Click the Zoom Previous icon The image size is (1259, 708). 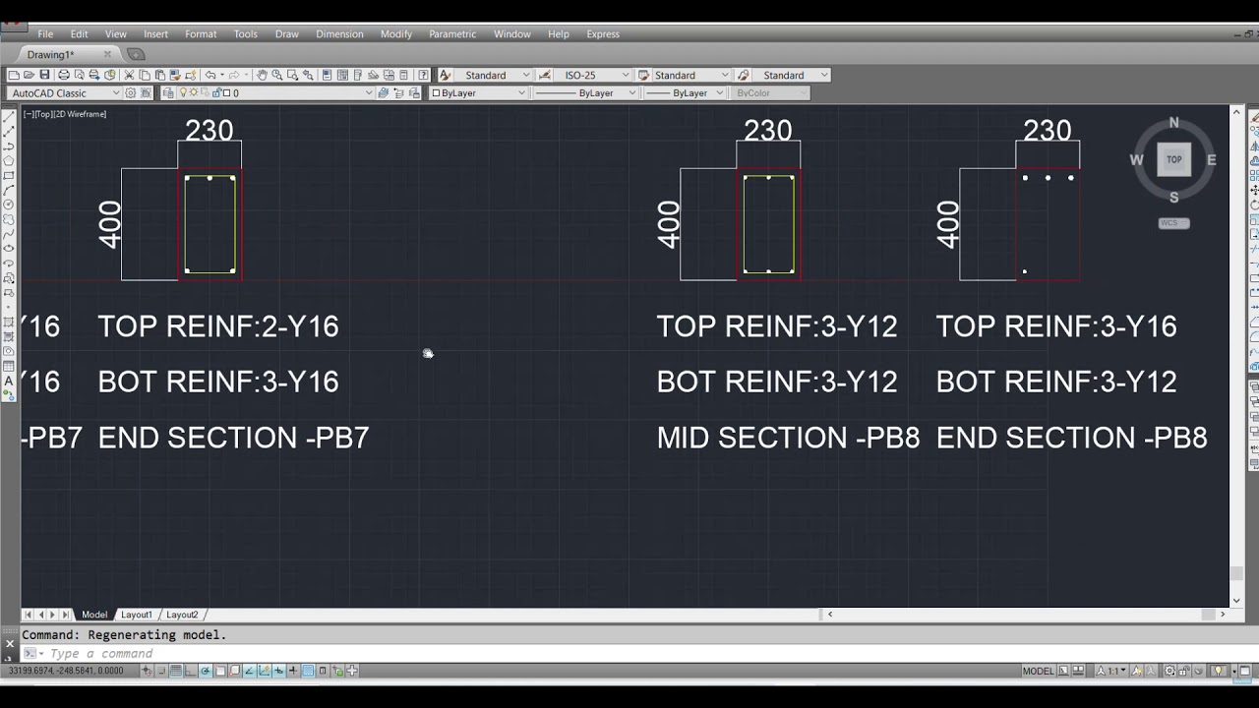(308, 75)
